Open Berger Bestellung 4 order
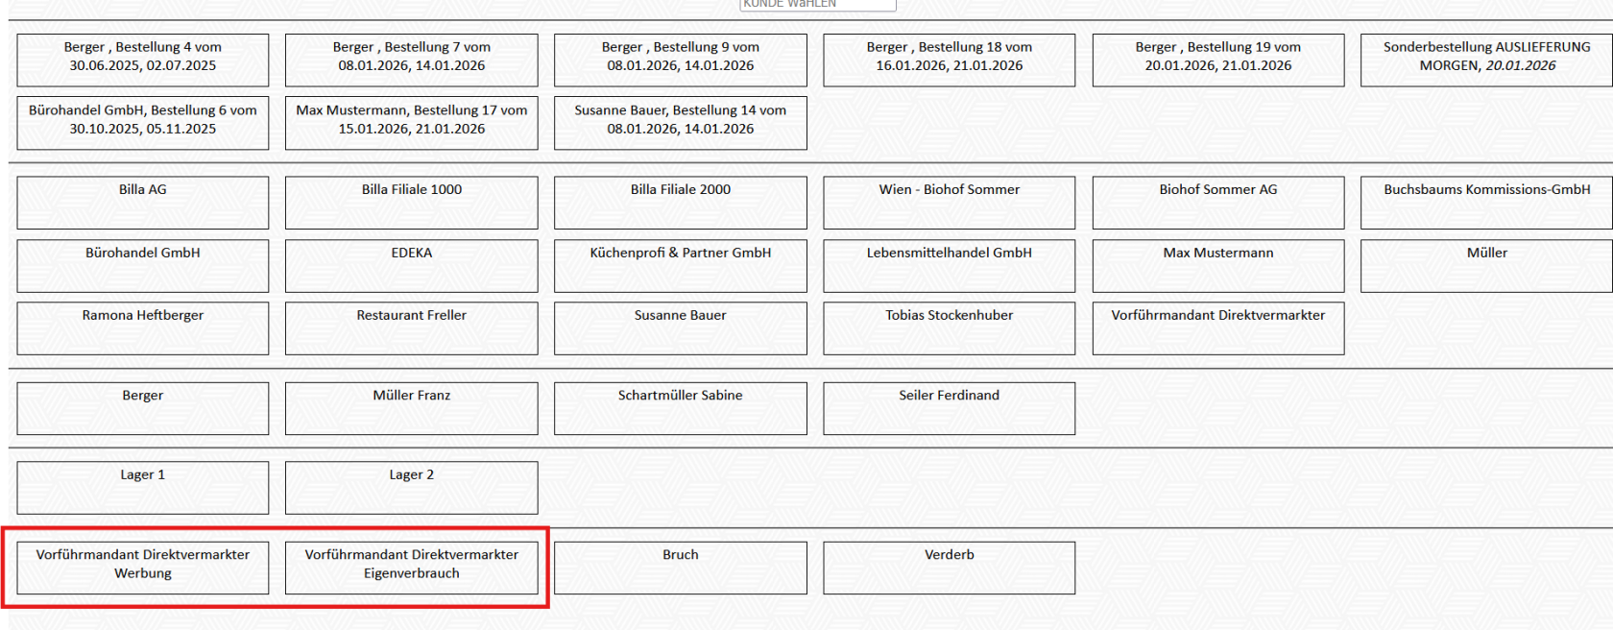Viewport: 1613px width, 630px height. coord(143,60)
